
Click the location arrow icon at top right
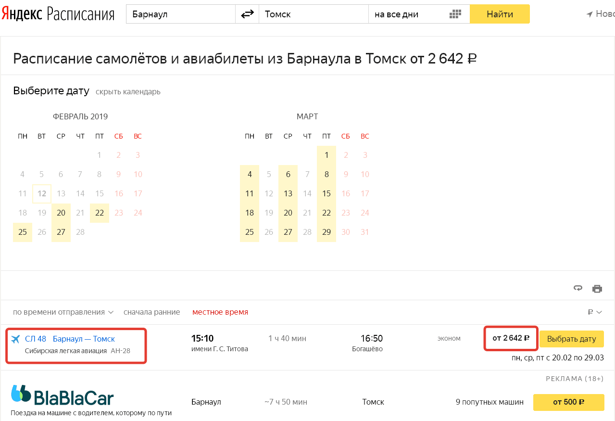click(590, 14)
